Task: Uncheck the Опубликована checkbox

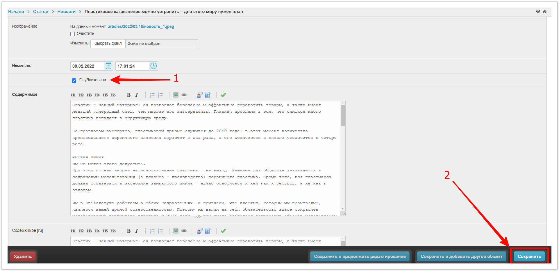Action: pos(74,80)
